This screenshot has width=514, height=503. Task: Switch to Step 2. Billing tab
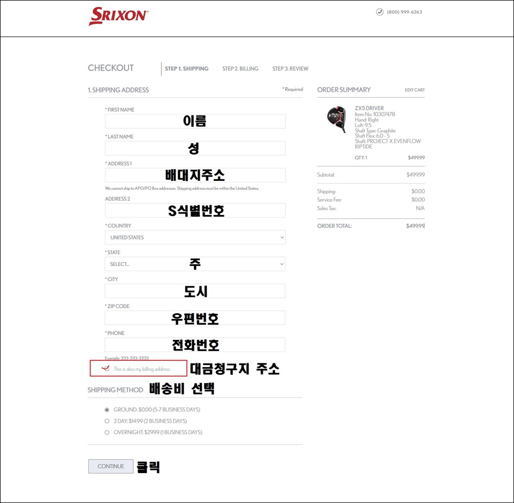point(240,68)
